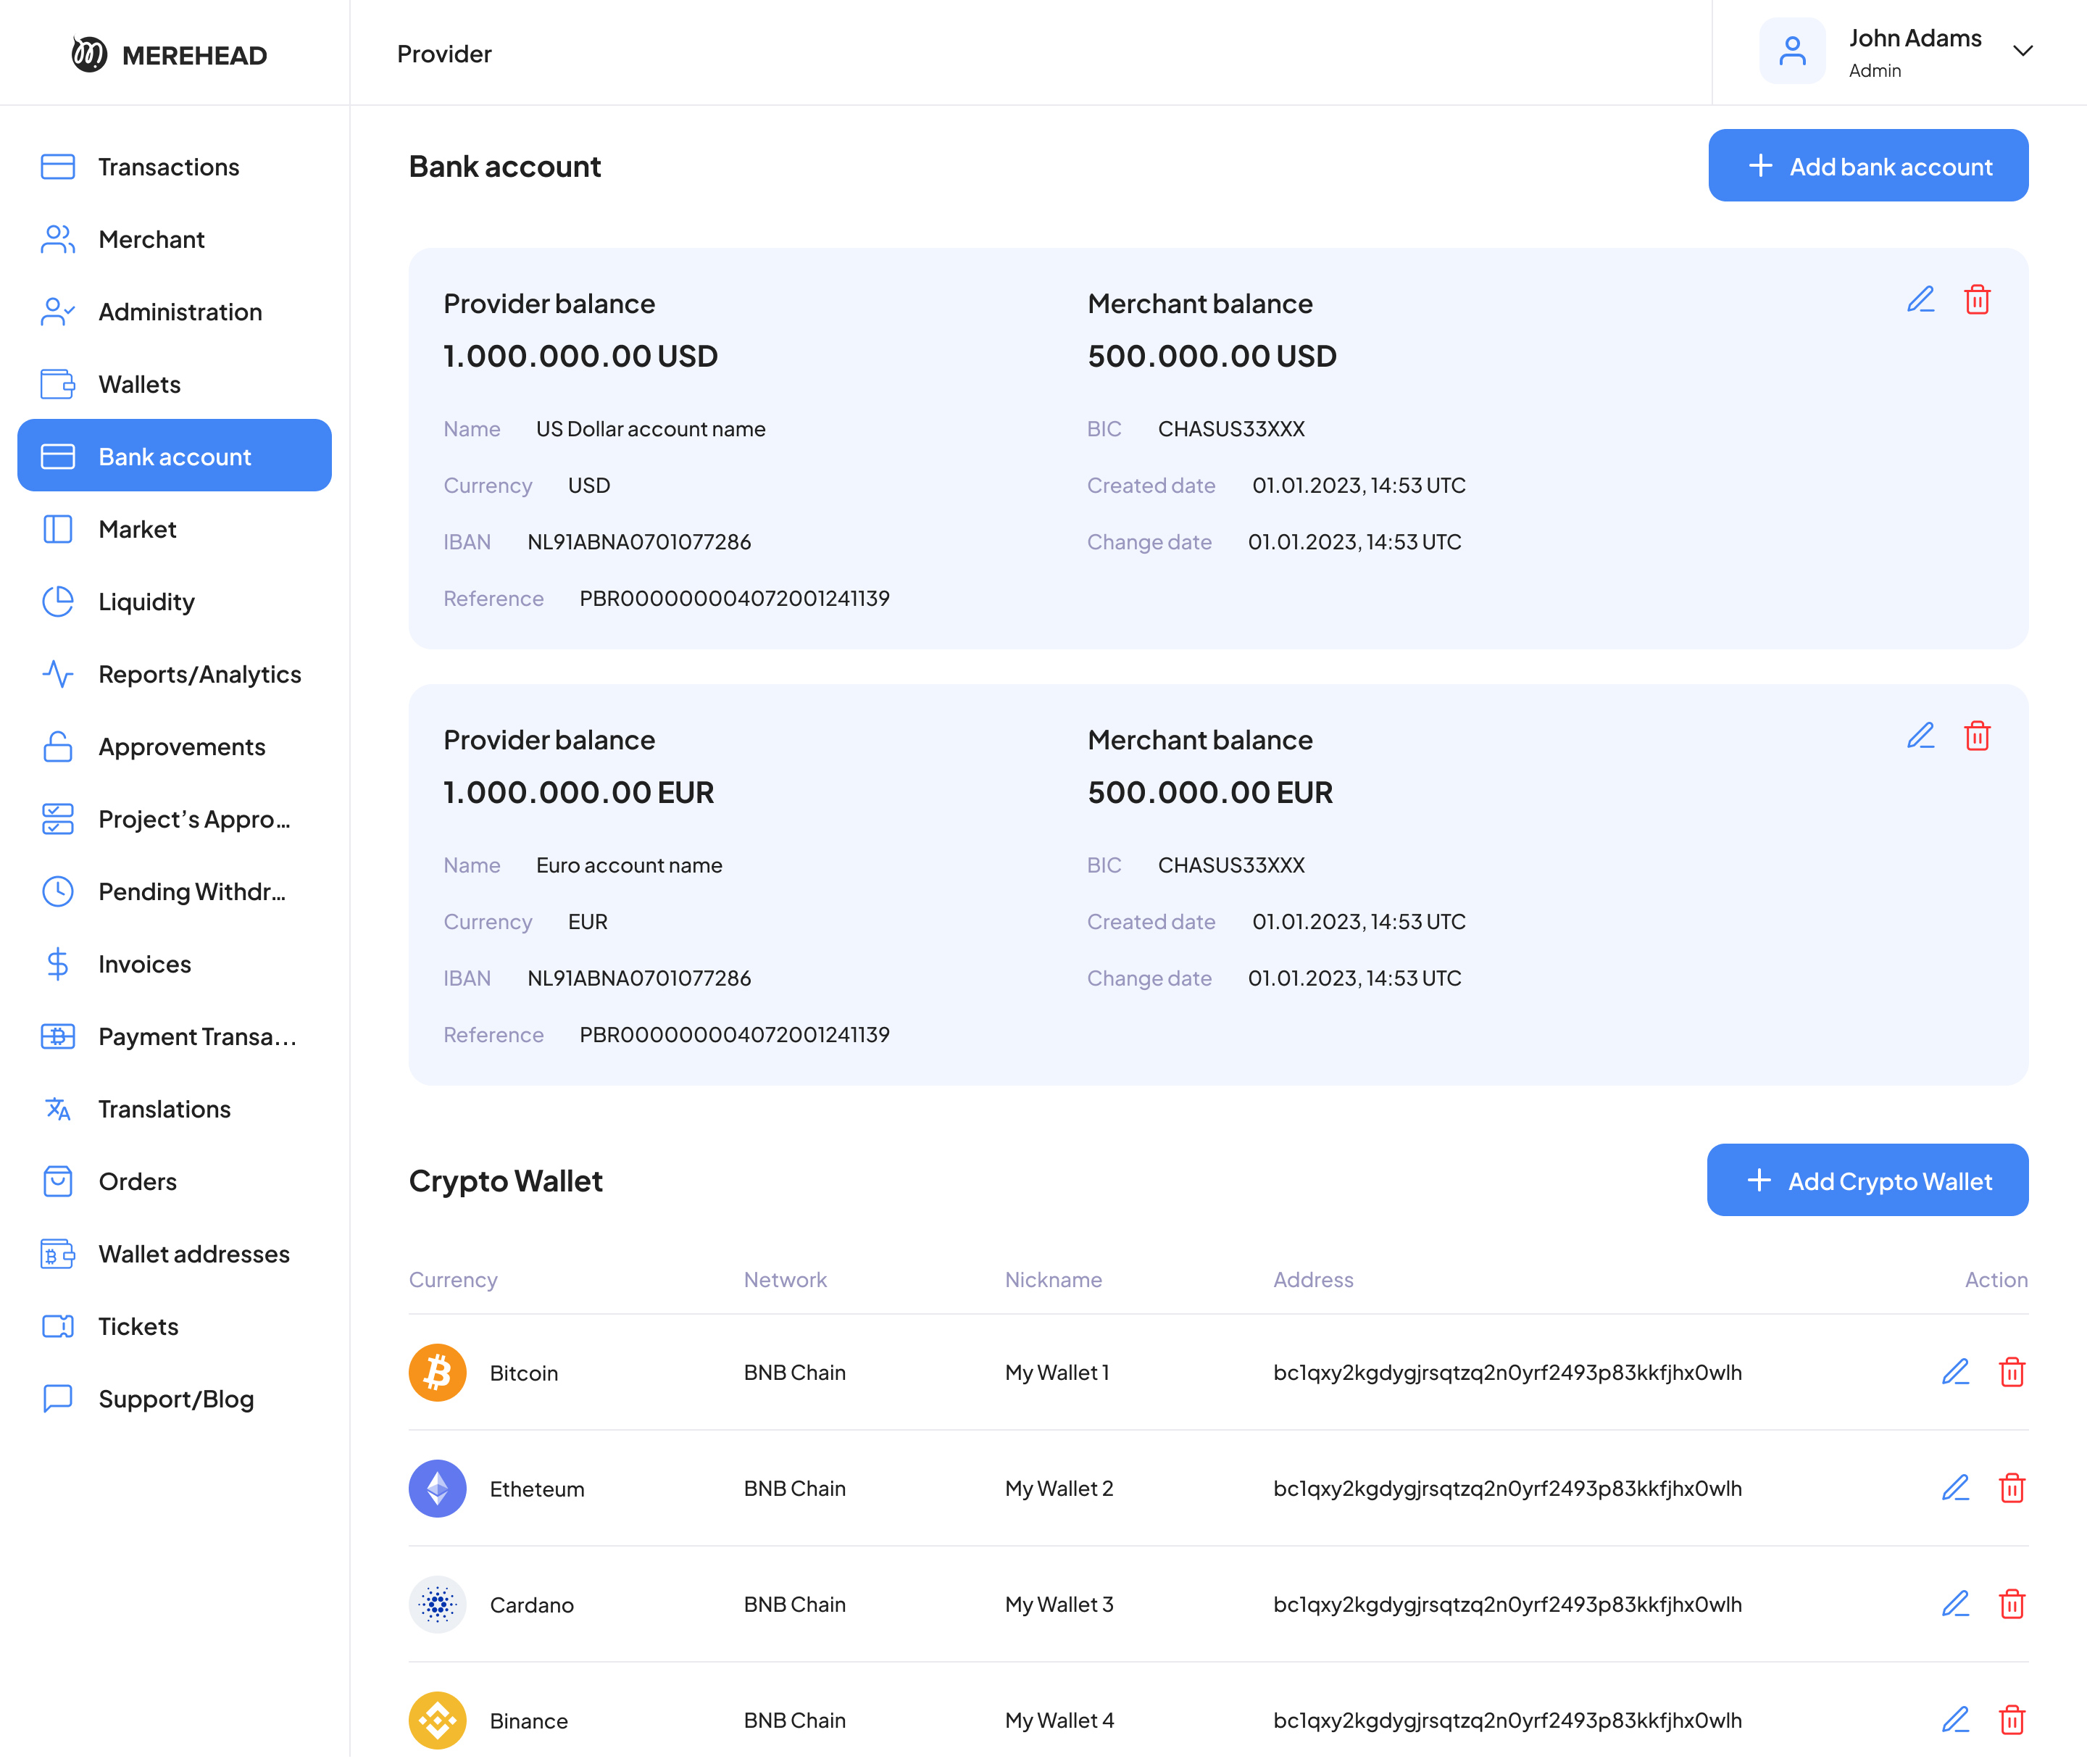
Task: Open the Translations page
Action: pyautogui.click(x=164, y=1109)
